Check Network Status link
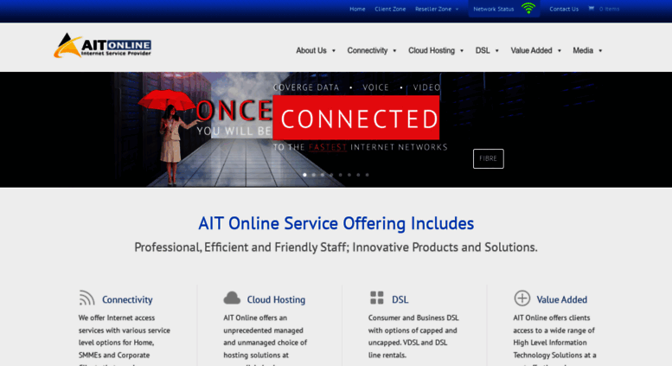The image size is (672, 366). tap(493, 9)
